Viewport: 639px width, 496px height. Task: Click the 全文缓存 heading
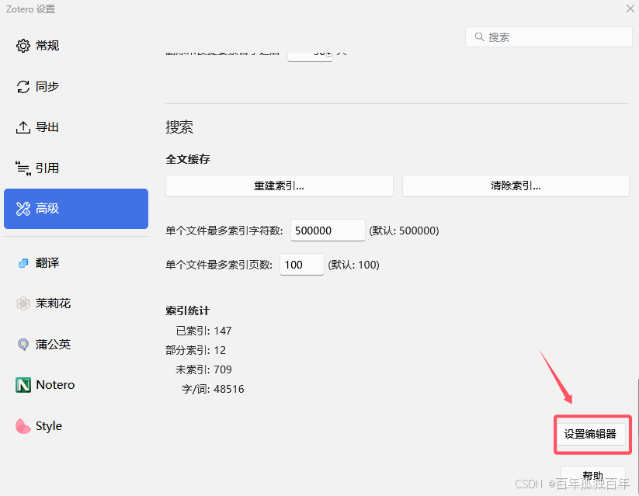pos(188,159)
